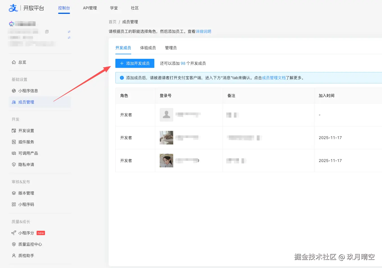Switch to the API管理 menu item
Screen dimensions: 382x268
tap(90, 8)
